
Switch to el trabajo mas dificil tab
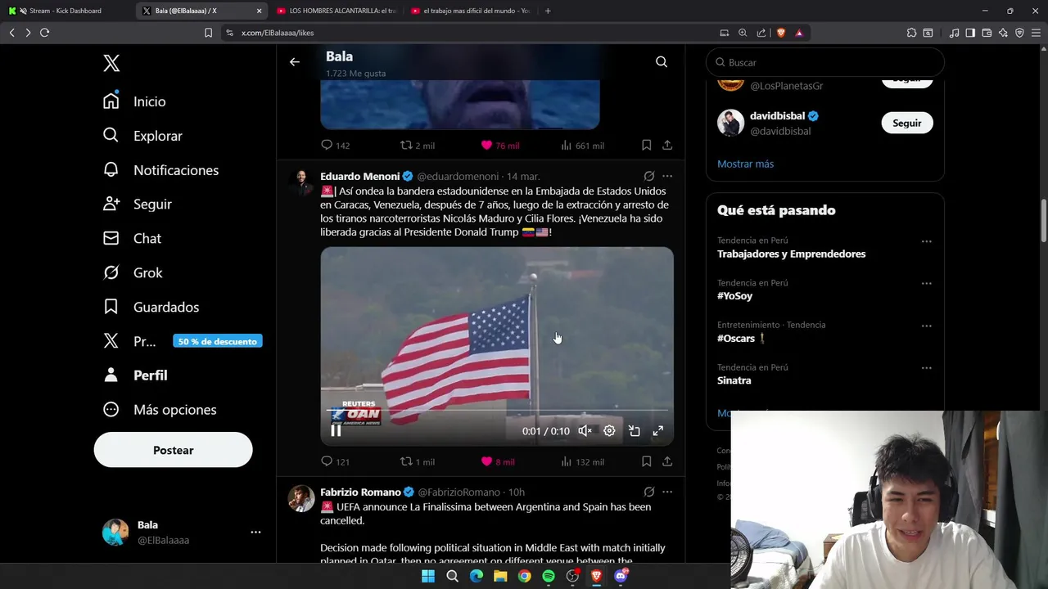coord(470,11)
